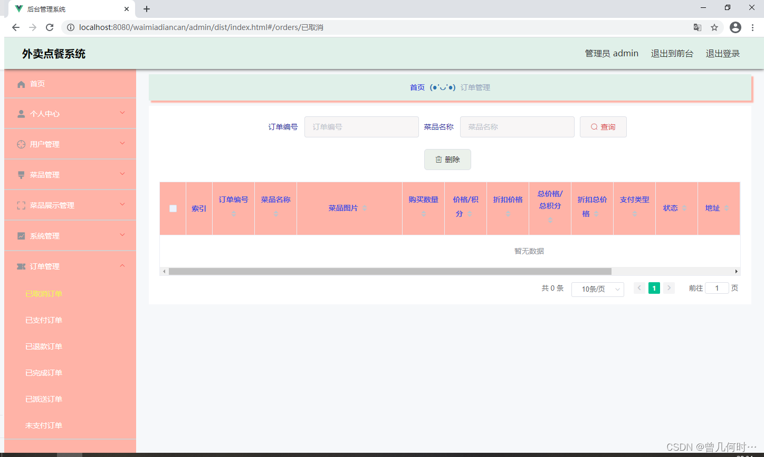
Task: Click the 查询 search button
Action: point(603,127)
